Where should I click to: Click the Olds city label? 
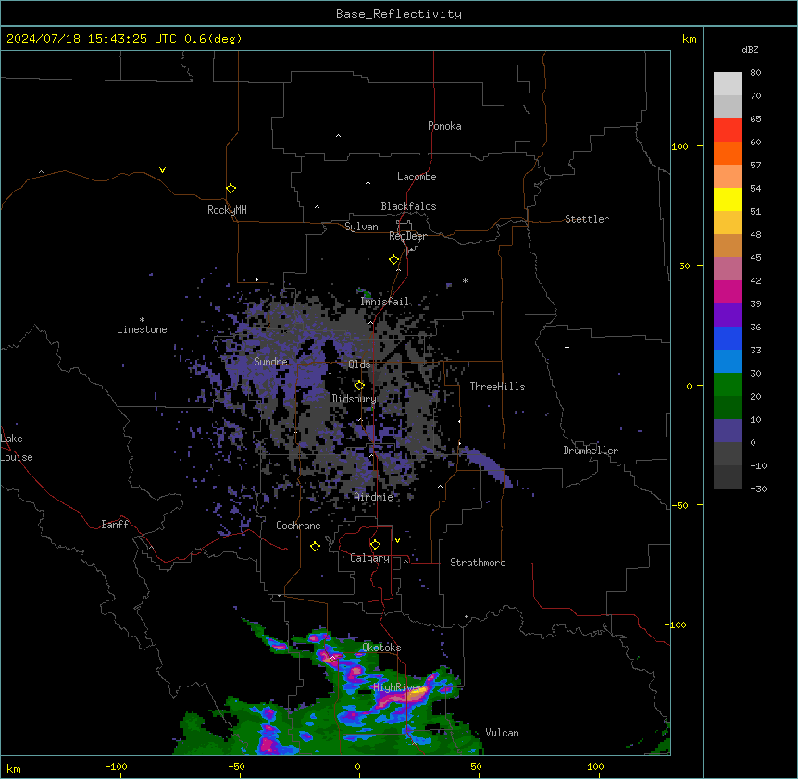(x=359, y=365)
